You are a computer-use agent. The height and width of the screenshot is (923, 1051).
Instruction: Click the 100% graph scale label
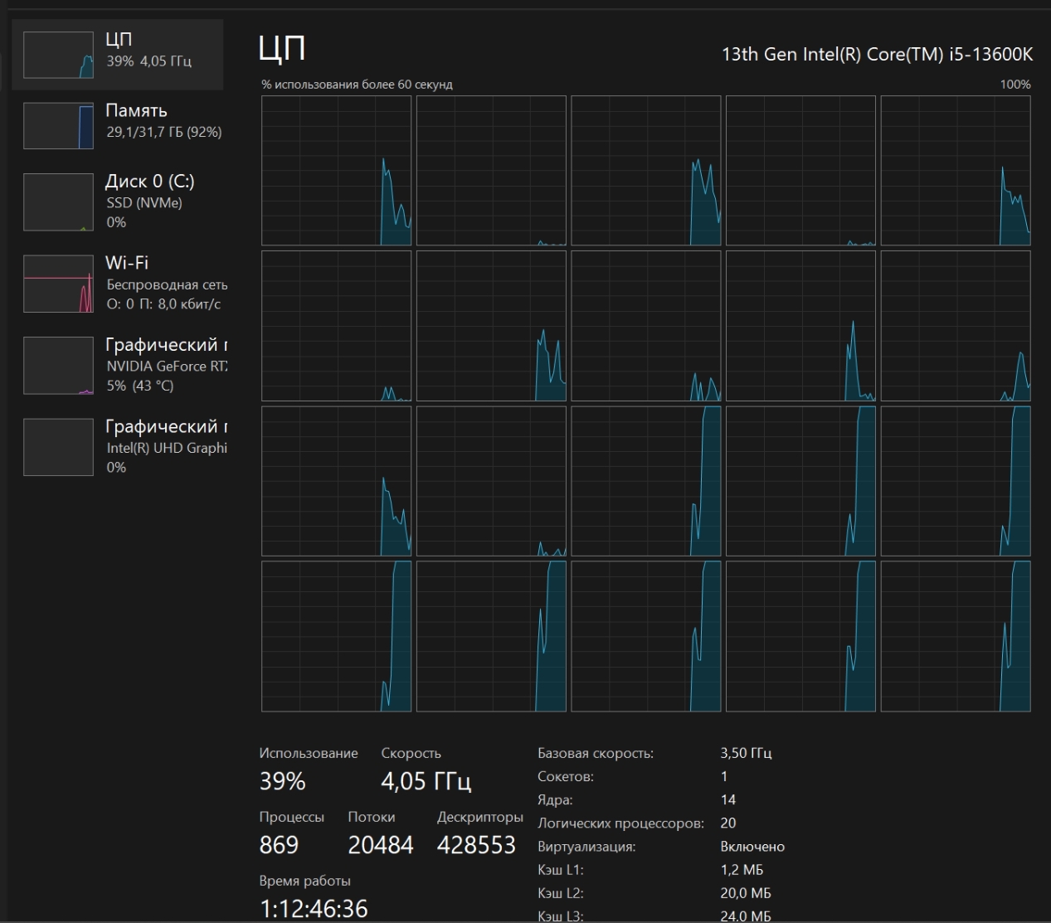click(x=1015, y=85)
